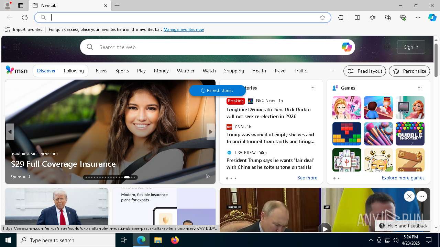The height and width of the screenshot is (247, 440).
Task: Go to previous carousel slide arrow
Action: pos(10,132)
